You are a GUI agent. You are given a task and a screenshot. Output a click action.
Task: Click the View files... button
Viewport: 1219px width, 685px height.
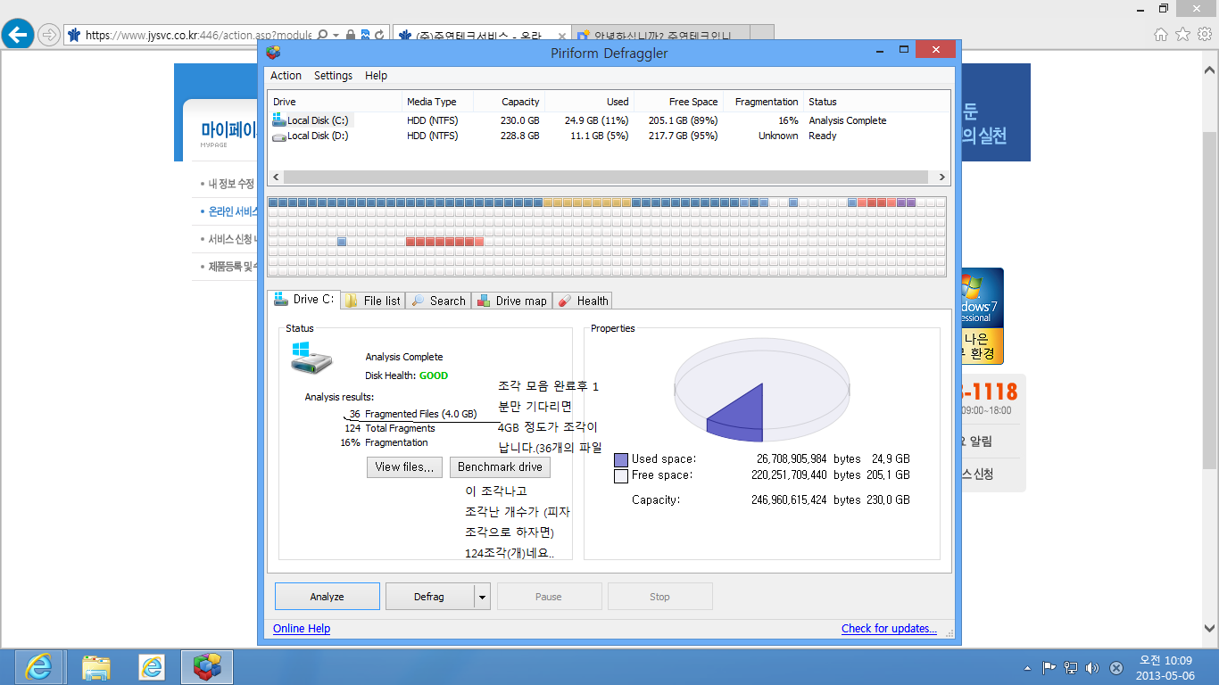pyautogui.click(x=405, y=466)
